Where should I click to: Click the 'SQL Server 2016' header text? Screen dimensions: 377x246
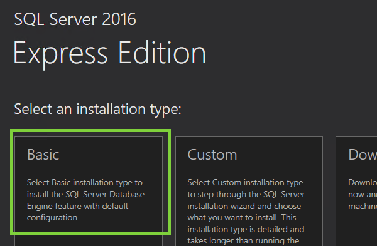tap(75, 19)
